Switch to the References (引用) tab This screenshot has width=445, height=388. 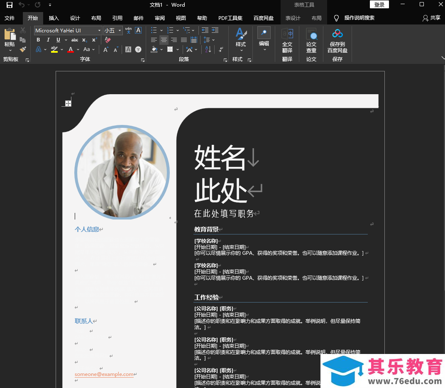(x=117, y=18)
